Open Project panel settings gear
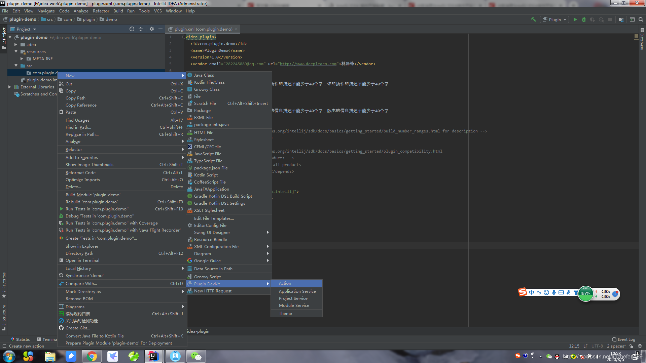This screenshot has height=363, width=646. (x=152, y=29)
